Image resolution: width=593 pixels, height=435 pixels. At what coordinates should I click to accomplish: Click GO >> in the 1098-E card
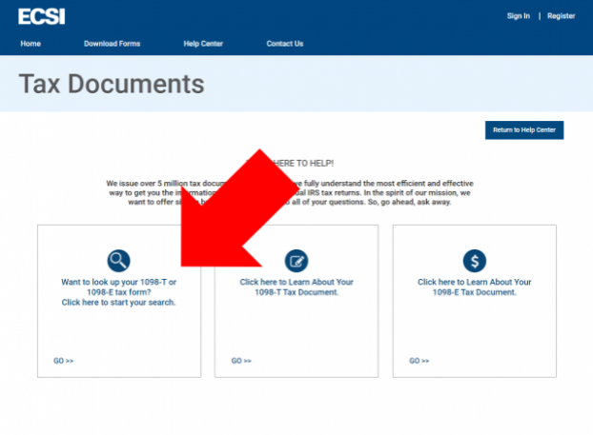coord(419,361)
